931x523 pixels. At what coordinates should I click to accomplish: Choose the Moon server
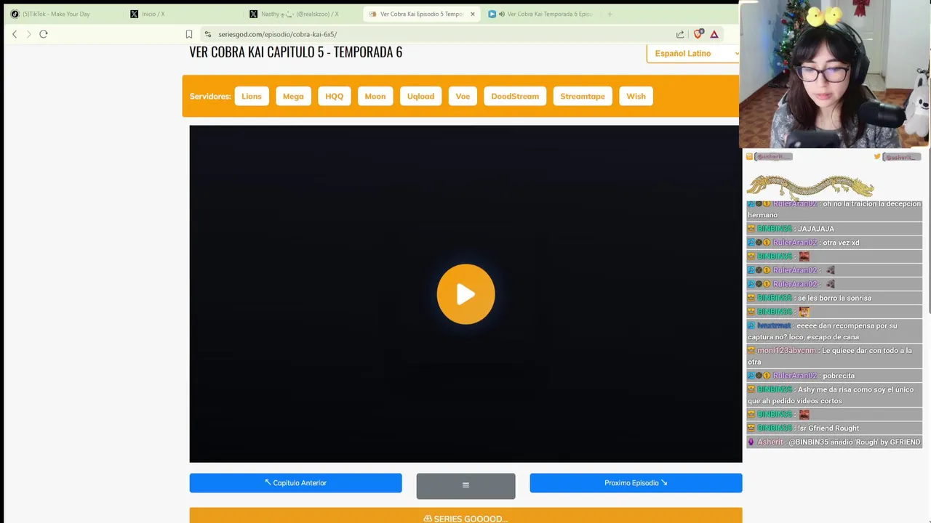(x=375, y=96)
